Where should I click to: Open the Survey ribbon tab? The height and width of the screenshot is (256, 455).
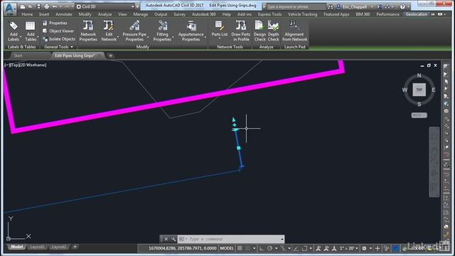pyautogui.click(x=179, y=14)
